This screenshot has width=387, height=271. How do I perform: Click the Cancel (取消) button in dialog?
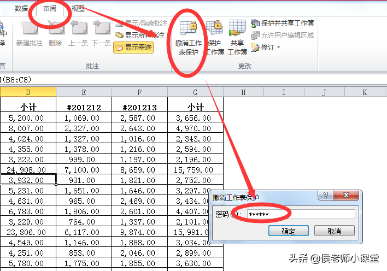[x=335, y=231]
